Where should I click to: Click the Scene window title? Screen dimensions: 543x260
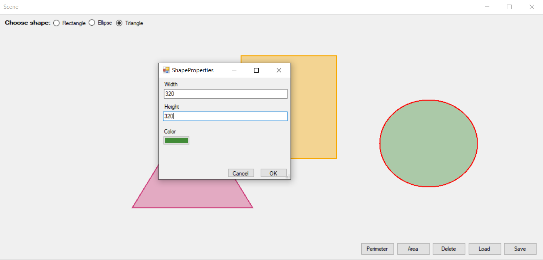pos(11,6)
